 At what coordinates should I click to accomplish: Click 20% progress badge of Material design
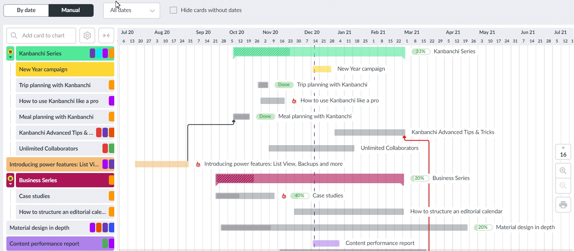coord(483,227)
